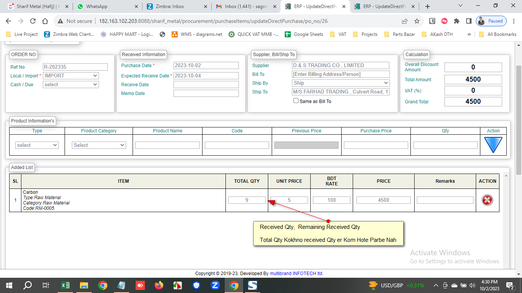The height and width of the screenshot is (293, 522).
Task: Open the Google Sheets bookmark
Action: (x=304, y=34)
